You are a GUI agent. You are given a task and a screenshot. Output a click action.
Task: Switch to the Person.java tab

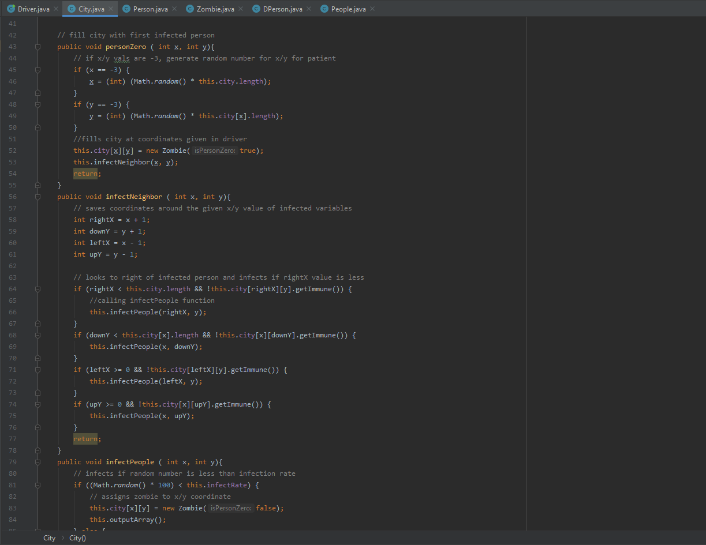[149, 9]
